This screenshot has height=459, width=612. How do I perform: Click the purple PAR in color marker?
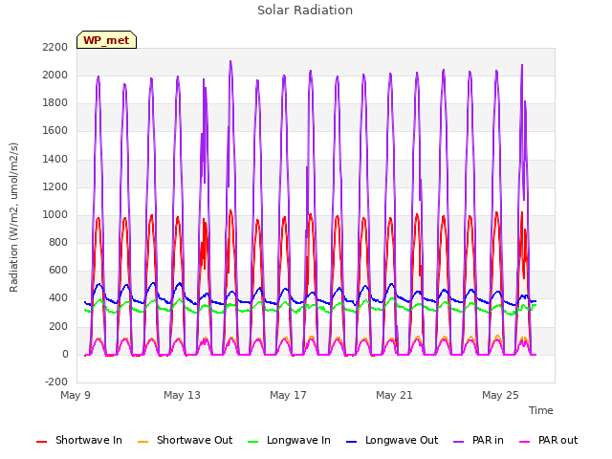(x=459, y=442)
